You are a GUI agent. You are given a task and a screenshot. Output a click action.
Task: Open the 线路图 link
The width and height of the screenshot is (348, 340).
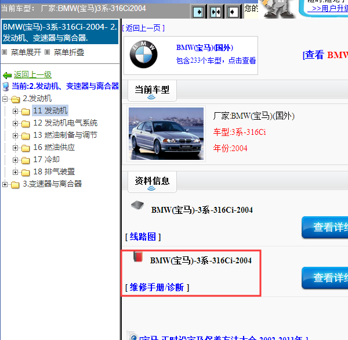point(143,237)
